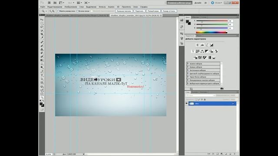Select the Crop tool
Viewport: 278px width, 156px height.
[42, 34]
